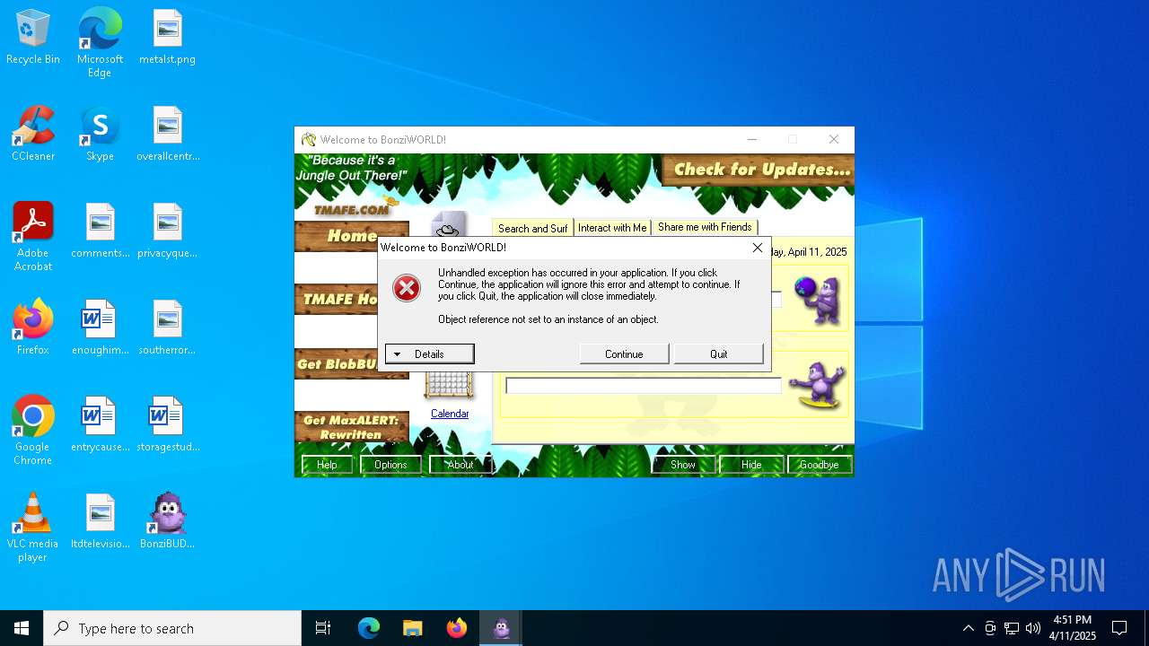Open the Adobe Acrobat desktop shortcut
This screenshot has width=1149, height=646.
tap(33, 237)
